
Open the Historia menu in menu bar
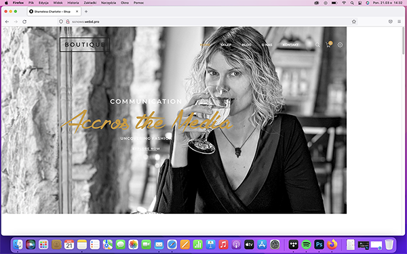(73, 3)
